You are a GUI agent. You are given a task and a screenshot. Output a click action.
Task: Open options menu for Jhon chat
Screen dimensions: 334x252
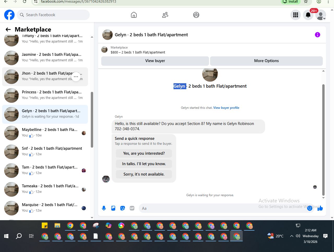pos(76,77)
